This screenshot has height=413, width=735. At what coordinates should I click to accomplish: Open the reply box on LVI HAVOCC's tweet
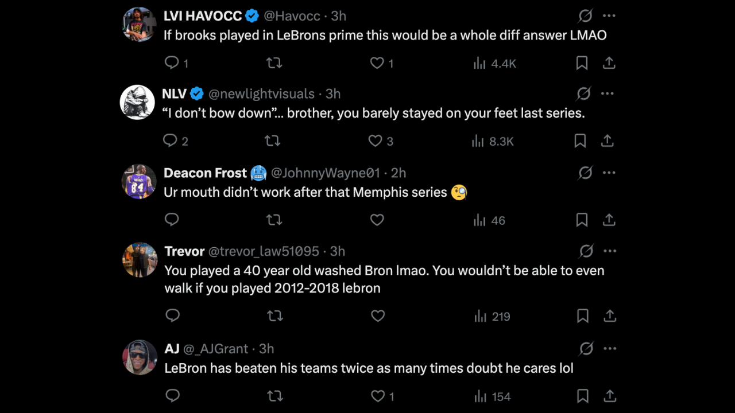(x=171, y=63)
